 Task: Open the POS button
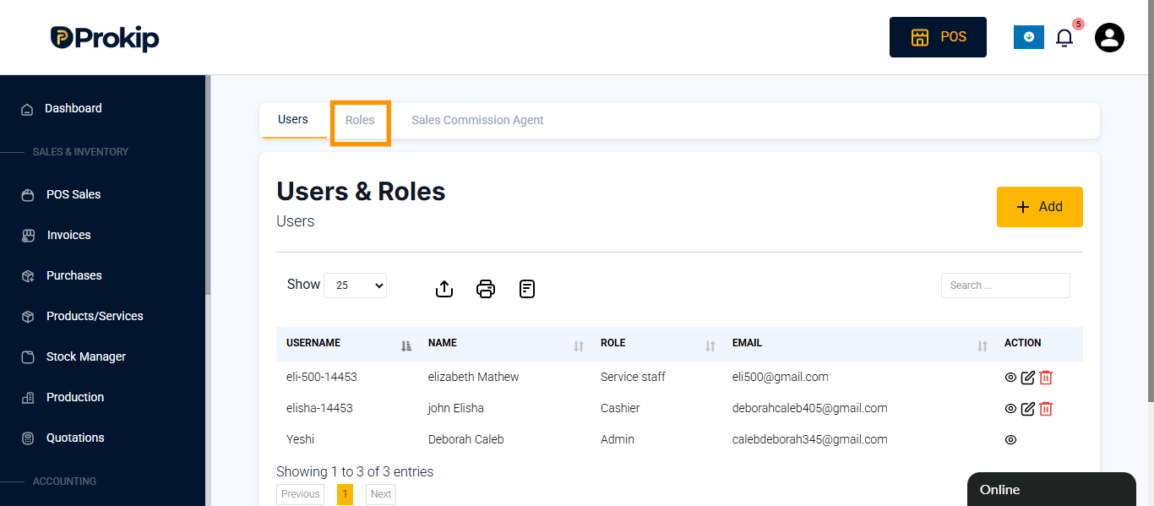938,37
